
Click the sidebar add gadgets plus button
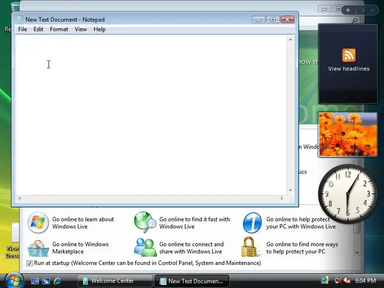(x=348, y=10)
